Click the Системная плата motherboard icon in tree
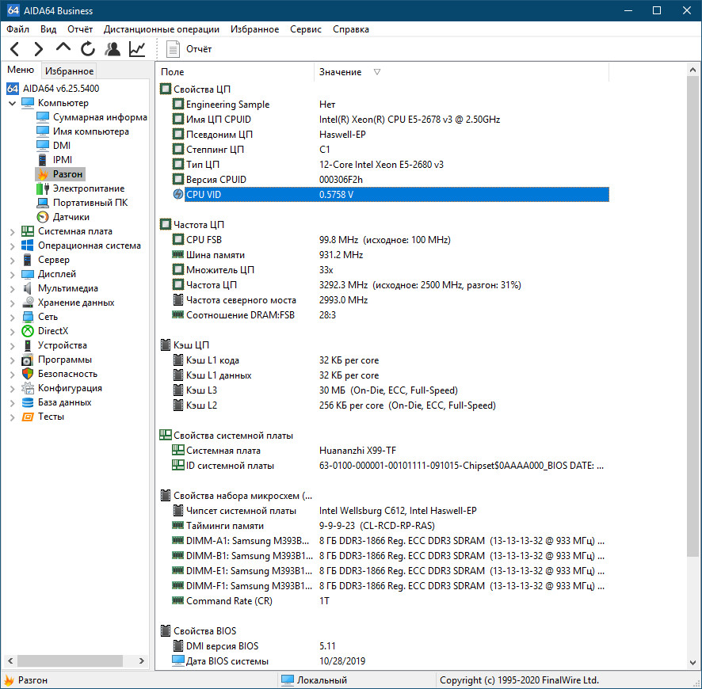Image resolution: width=702 pixels, height=689 pixels. coord(28,231)
